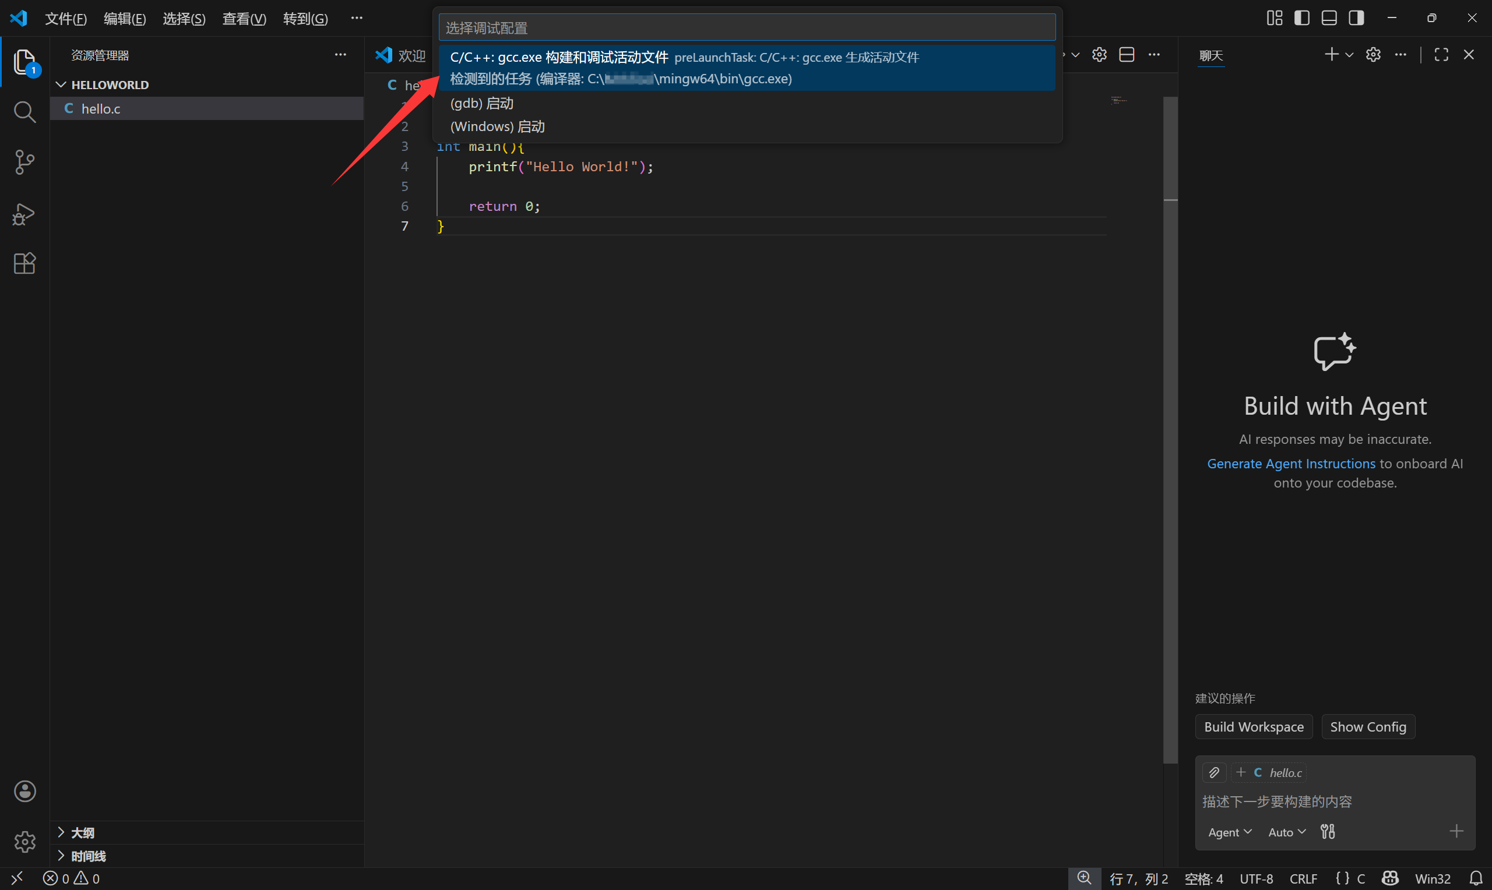This screenshot has height=890, width=1492.
Task: Click the Copilot status icon
Action: point(1390,878)
